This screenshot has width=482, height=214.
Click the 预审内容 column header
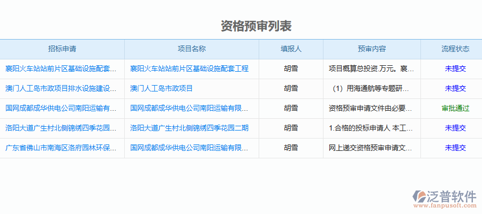(x=372, y=49)
